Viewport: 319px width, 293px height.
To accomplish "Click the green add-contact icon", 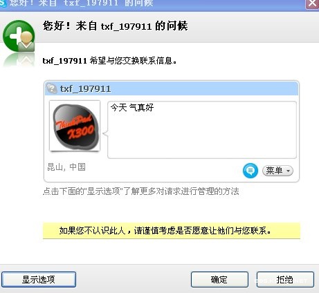I will (19, 36).
